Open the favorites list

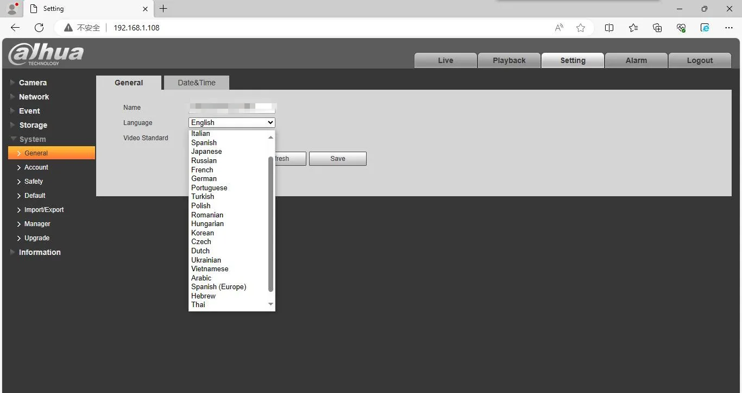coord(633,28)
